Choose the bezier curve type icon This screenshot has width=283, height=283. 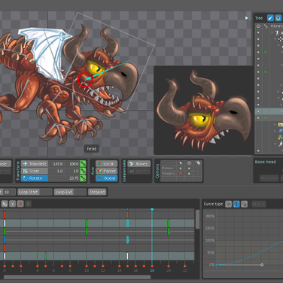[236, 204]
